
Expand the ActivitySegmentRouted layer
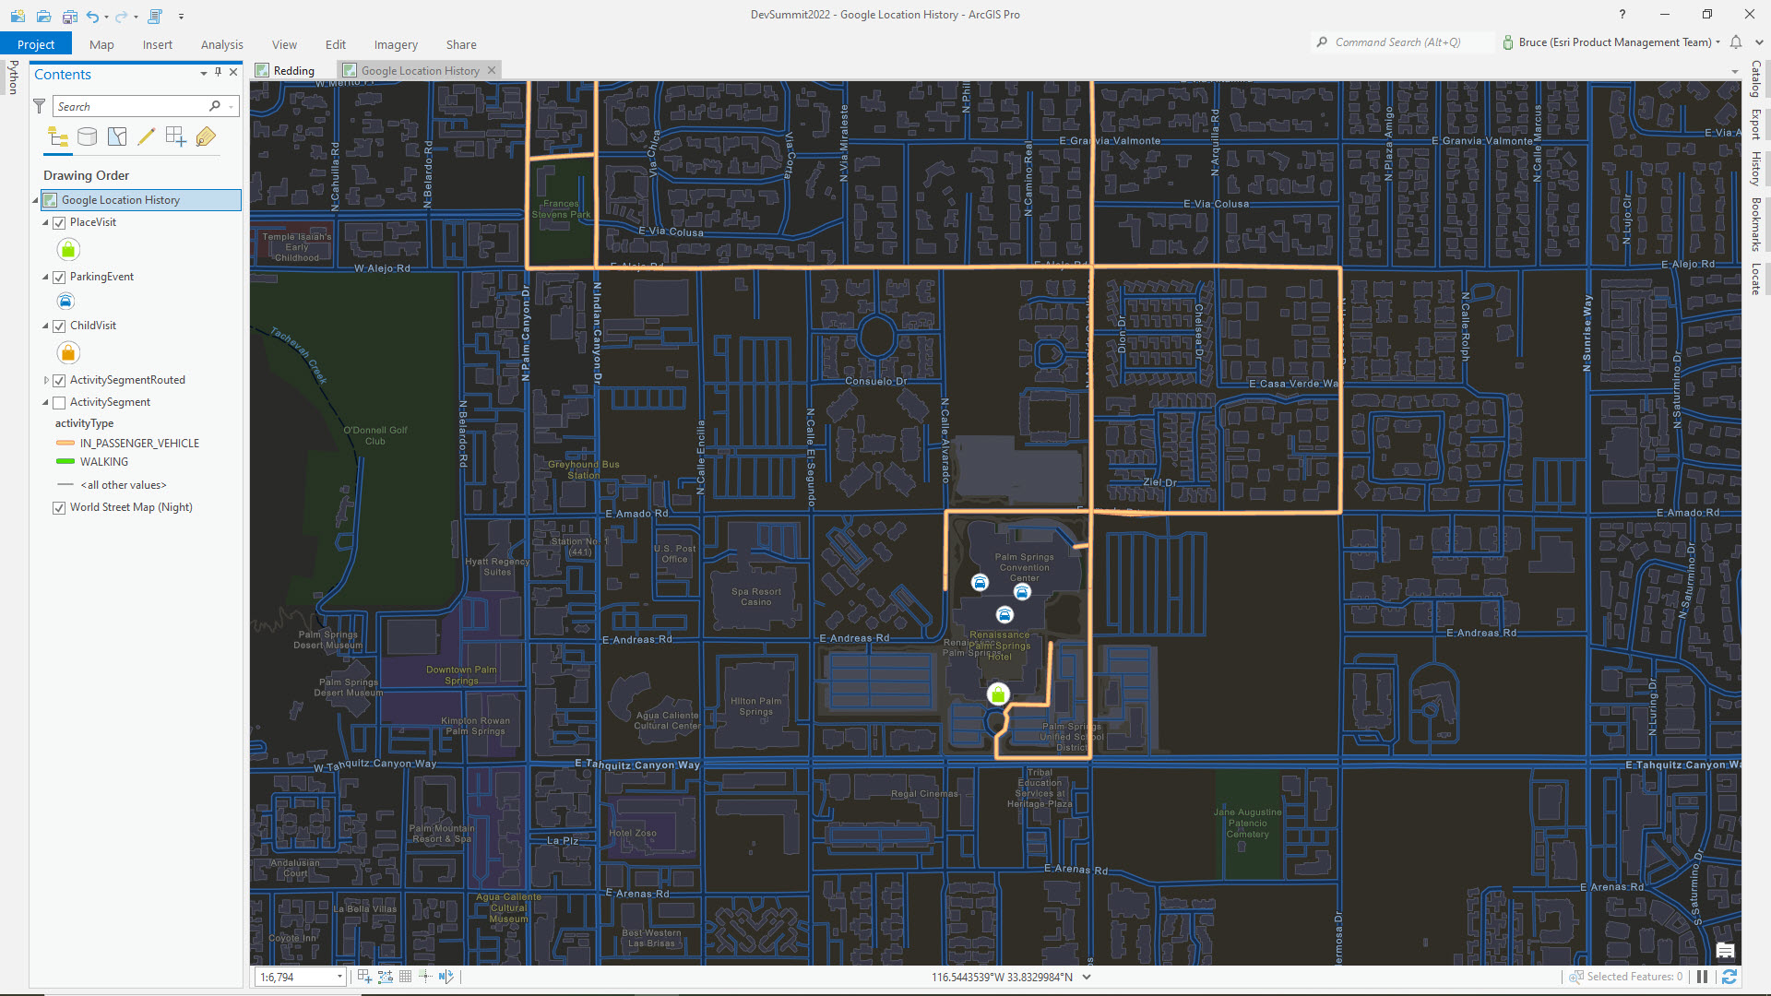point(46,379)
